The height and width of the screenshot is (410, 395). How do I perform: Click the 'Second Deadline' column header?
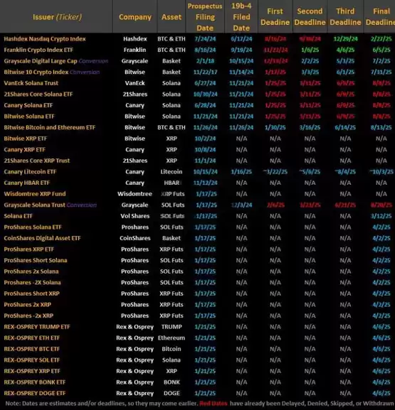(x=310, y=17)
